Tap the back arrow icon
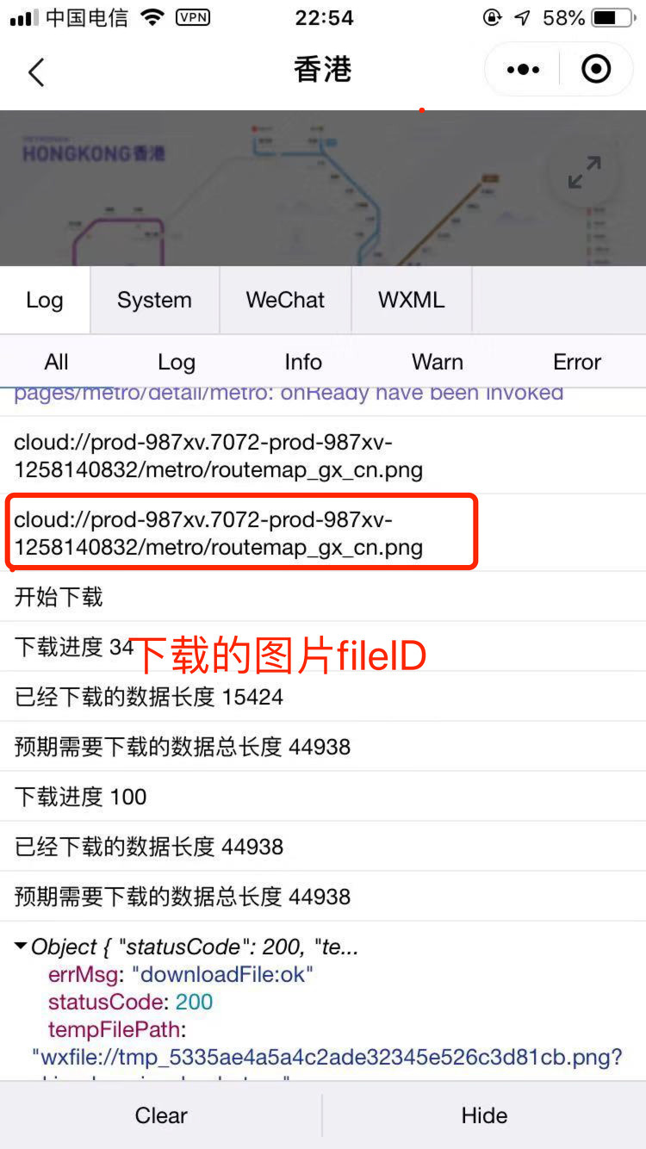The height and width of the screenshot is (1149, 646). (x=35, y=71)
